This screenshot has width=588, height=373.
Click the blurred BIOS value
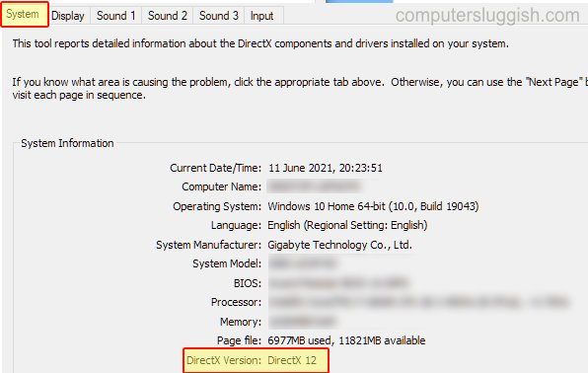(x=338, y=283)
